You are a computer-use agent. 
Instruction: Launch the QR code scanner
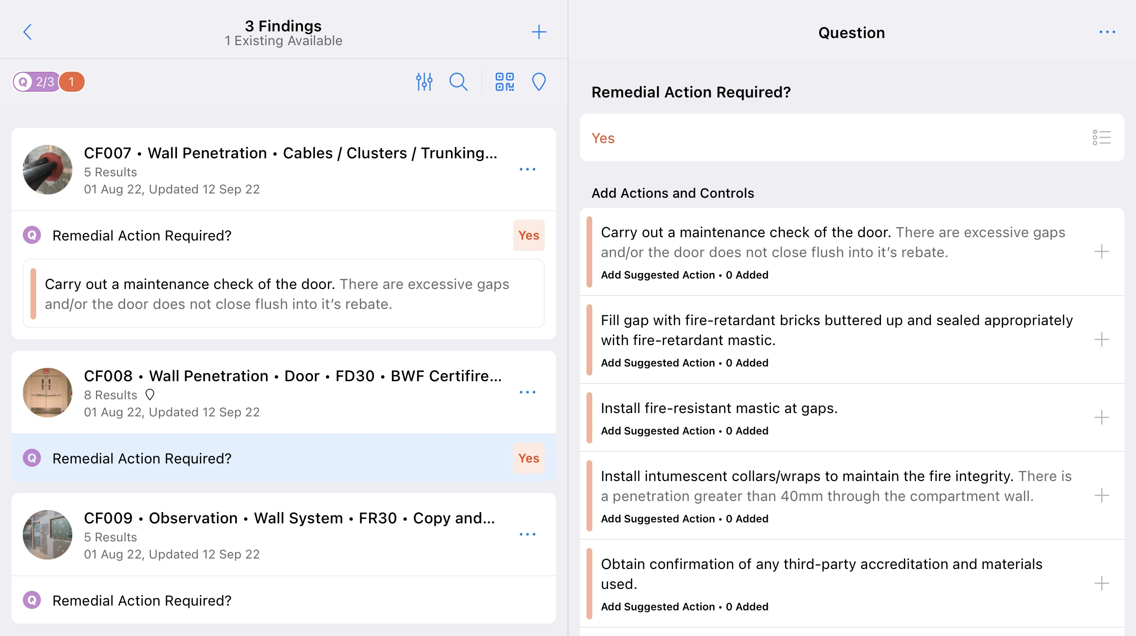coord(504,82)
